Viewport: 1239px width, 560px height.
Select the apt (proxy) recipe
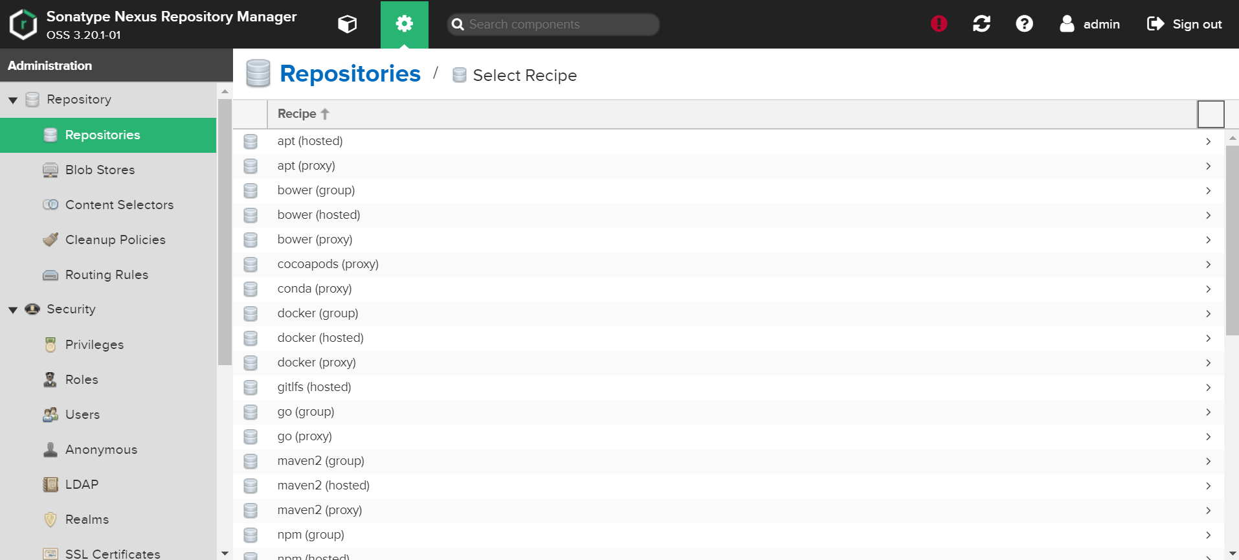(728, 166)
